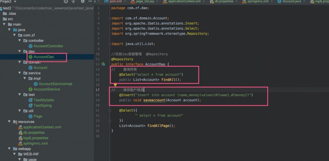The width and height of the screenshot is (329, 161).
Task: Select the AccountService interface
Action: [x=47, y=89]
